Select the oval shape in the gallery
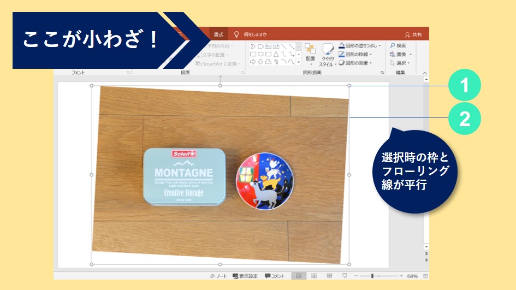516x290 pixels. click(x=260, y=54)
